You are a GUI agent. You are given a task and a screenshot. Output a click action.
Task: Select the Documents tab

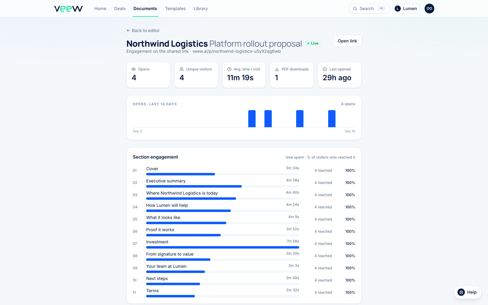(145, 9)
